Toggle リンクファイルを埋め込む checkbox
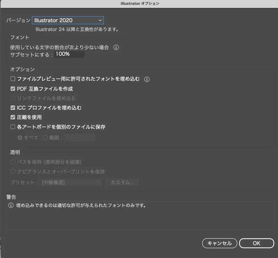 click(13, 98)
